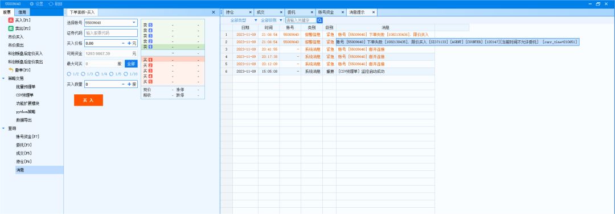The height and width of the screenshot is (214, 615).
Task: Switch to the 信用 tab
Action: coord(22,12)
